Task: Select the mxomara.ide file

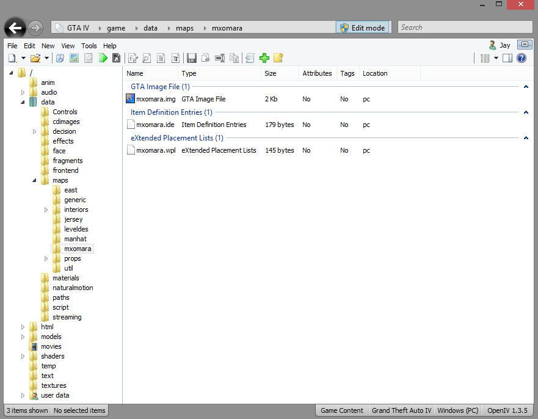Action: pos(155,125)
